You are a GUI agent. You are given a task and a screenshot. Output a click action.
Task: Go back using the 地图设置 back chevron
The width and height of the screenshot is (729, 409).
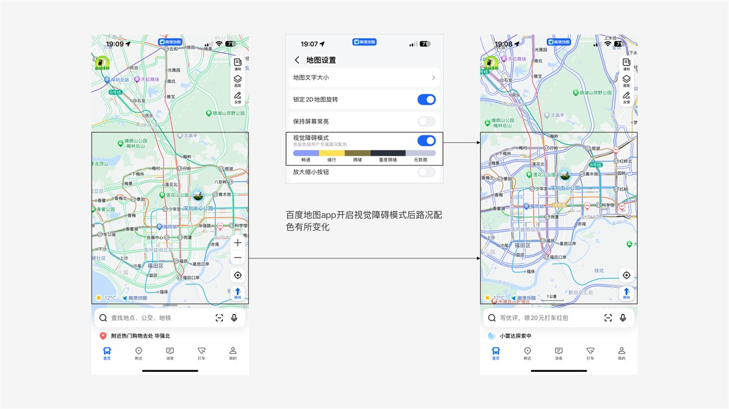pos(297,60)
